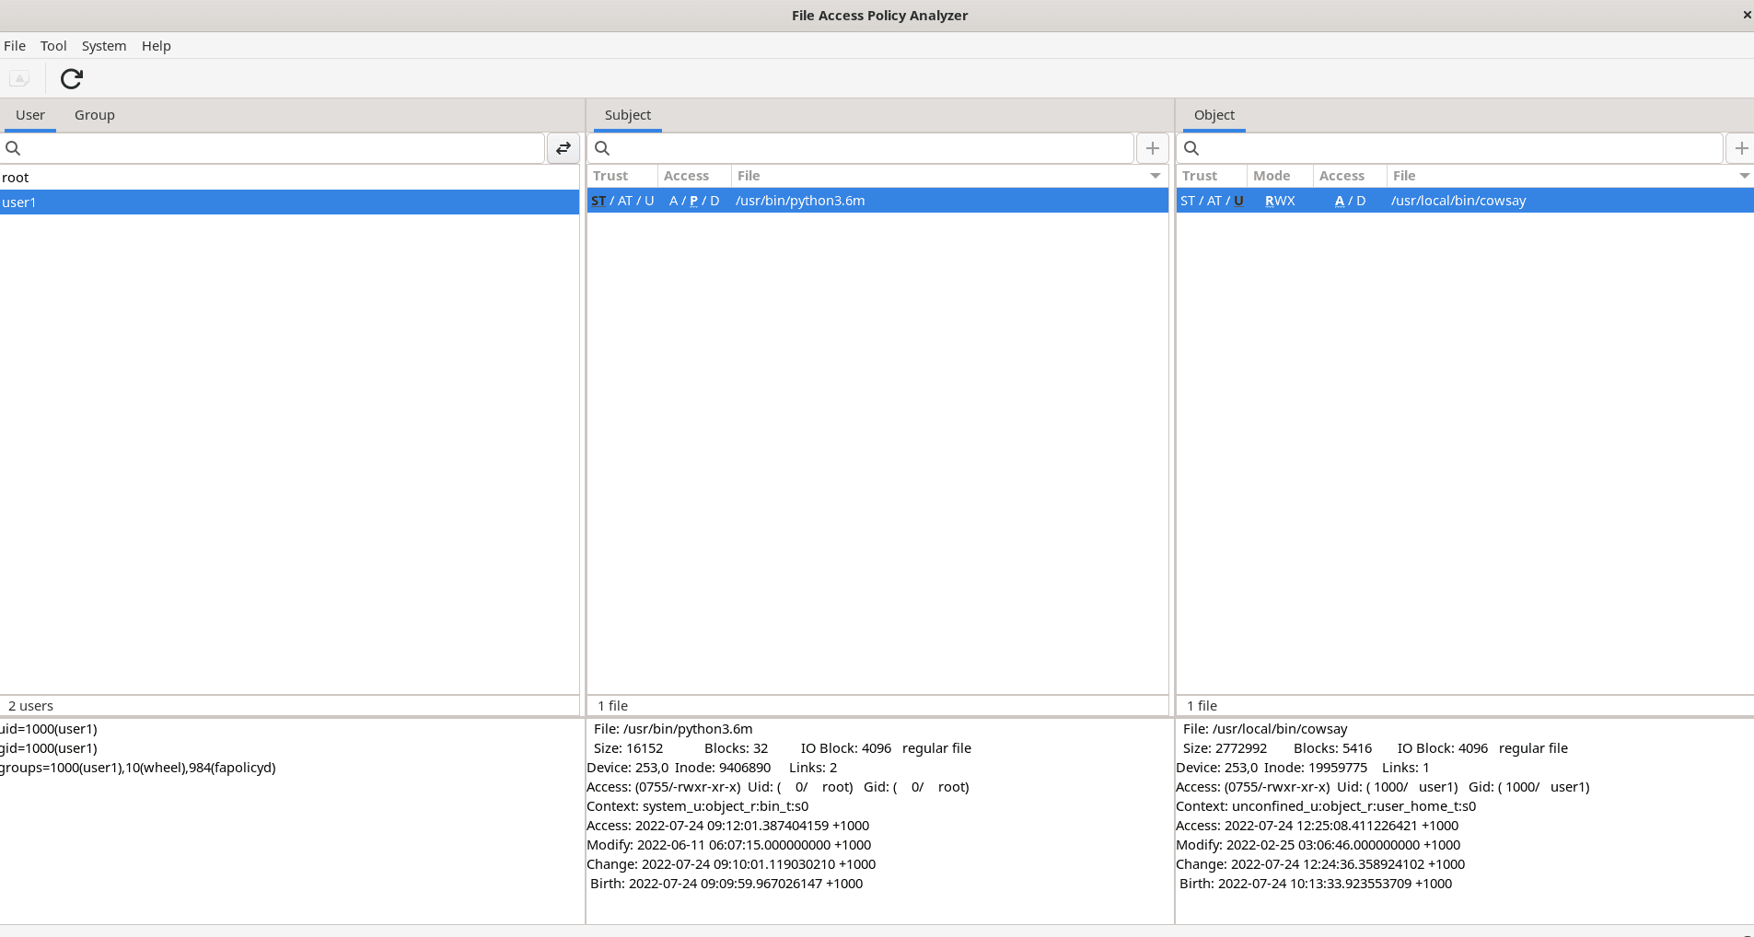Viewport: 1754px width, 937px height.
Task: Click the ST / AT / U trust cell for python3.6m
Action: (x=622, y=201)
